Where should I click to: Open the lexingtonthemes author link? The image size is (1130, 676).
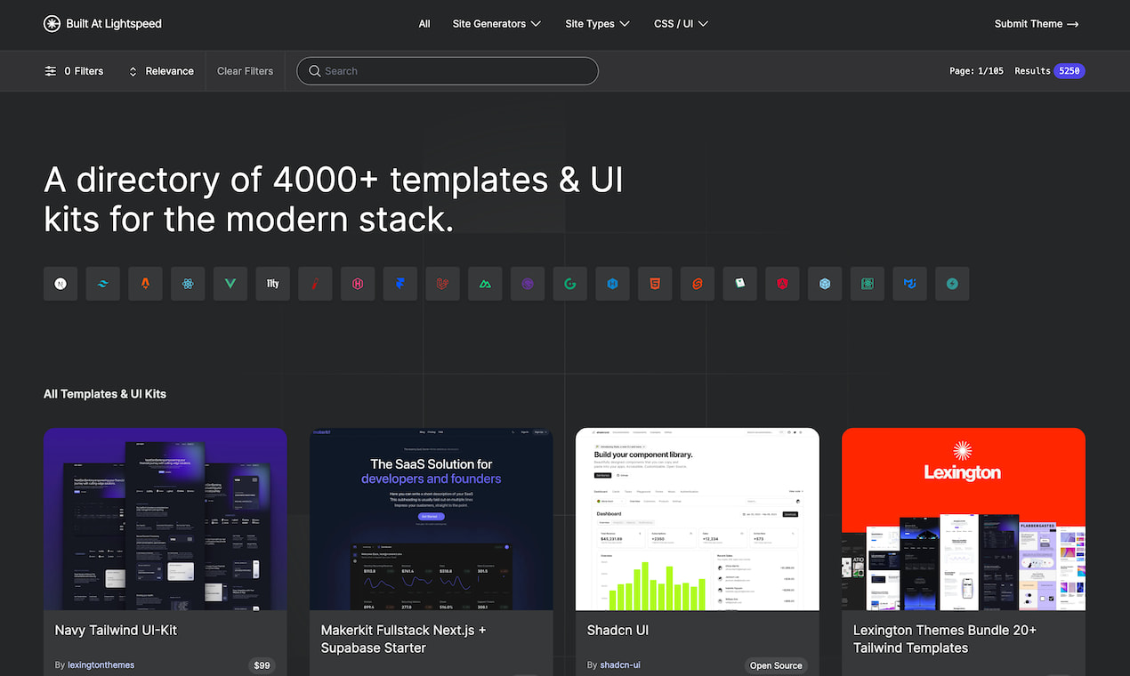coord(101,665)
